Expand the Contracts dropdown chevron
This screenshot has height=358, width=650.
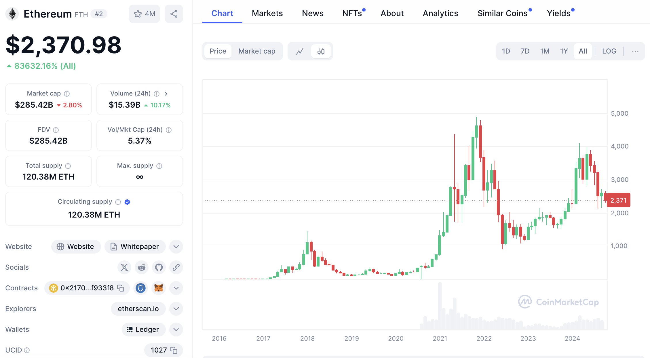[176, 288]
